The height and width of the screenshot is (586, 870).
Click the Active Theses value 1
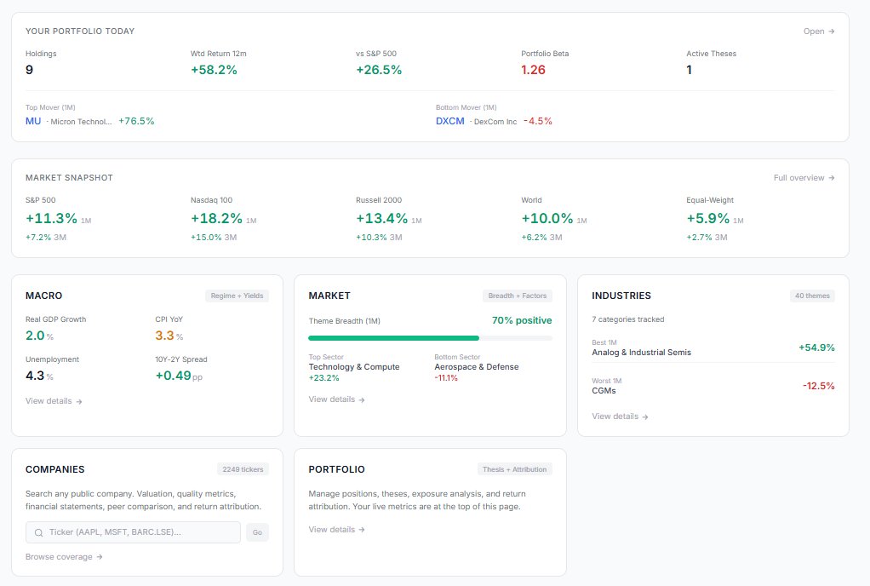tap(690, 70)
